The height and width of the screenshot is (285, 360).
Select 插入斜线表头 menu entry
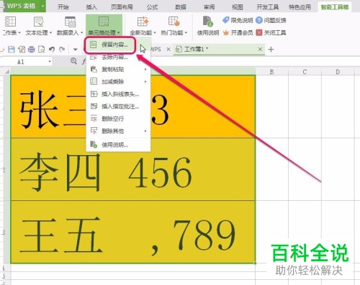(x=118, y=94)
